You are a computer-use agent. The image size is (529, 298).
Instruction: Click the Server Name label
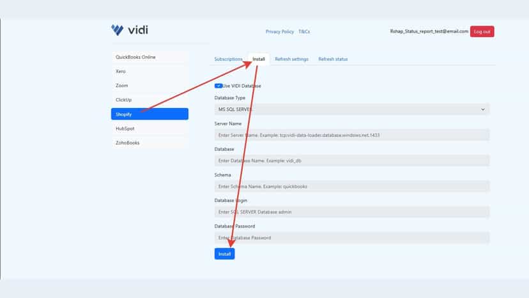pyautogui.click(x=228, y=123)
